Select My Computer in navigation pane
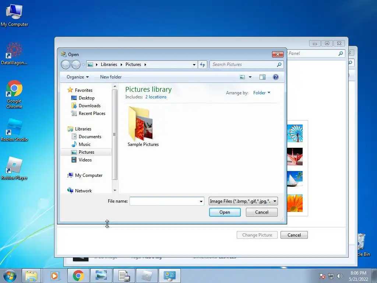This screenshot has width=377, height=283. (x=88, y=175)
